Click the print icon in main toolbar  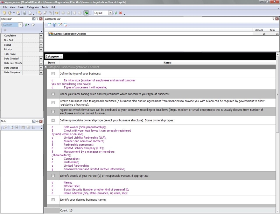pos(24,13)
